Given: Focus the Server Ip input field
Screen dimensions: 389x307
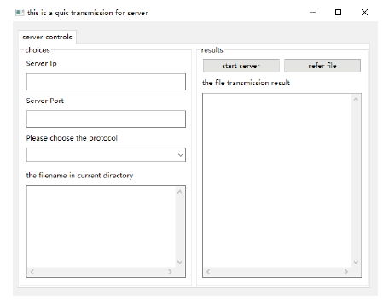Looking at the screenshot, I should tap(106, 82).
